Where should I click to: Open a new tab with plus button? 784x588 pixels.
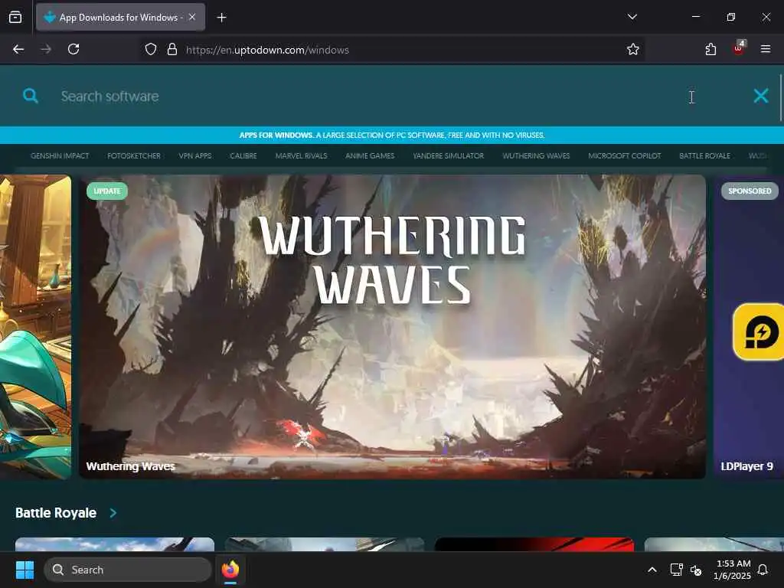[221, 18]
